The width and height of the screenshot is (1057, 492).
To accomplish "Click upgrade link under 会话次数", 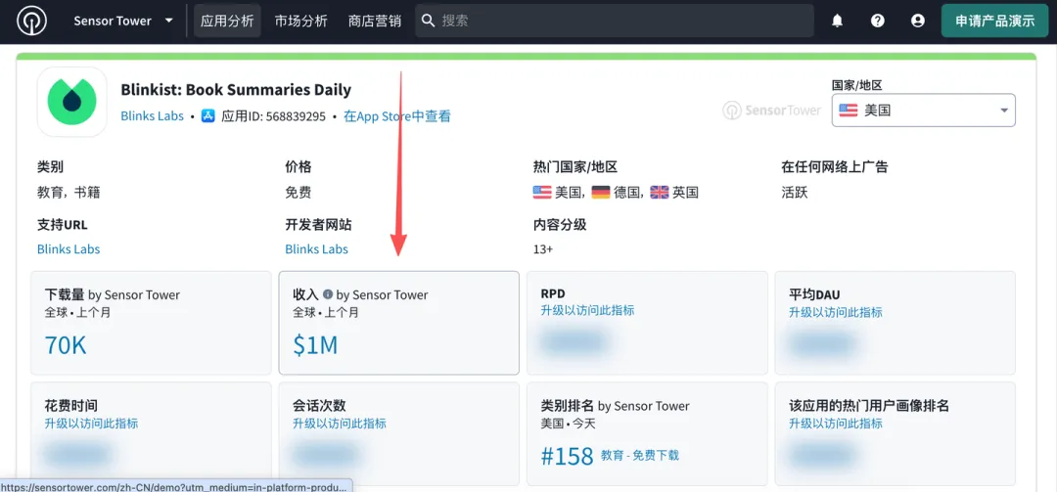I will tap(339, 424).
